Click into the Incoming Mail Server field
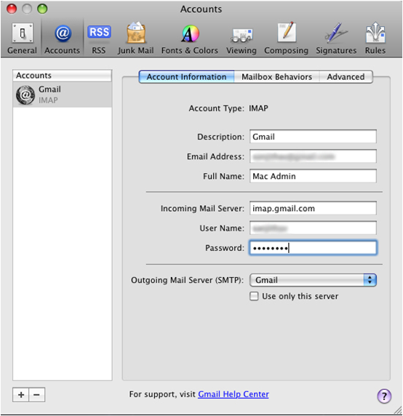Screen dimensions: 403x416 coord(313,208)
